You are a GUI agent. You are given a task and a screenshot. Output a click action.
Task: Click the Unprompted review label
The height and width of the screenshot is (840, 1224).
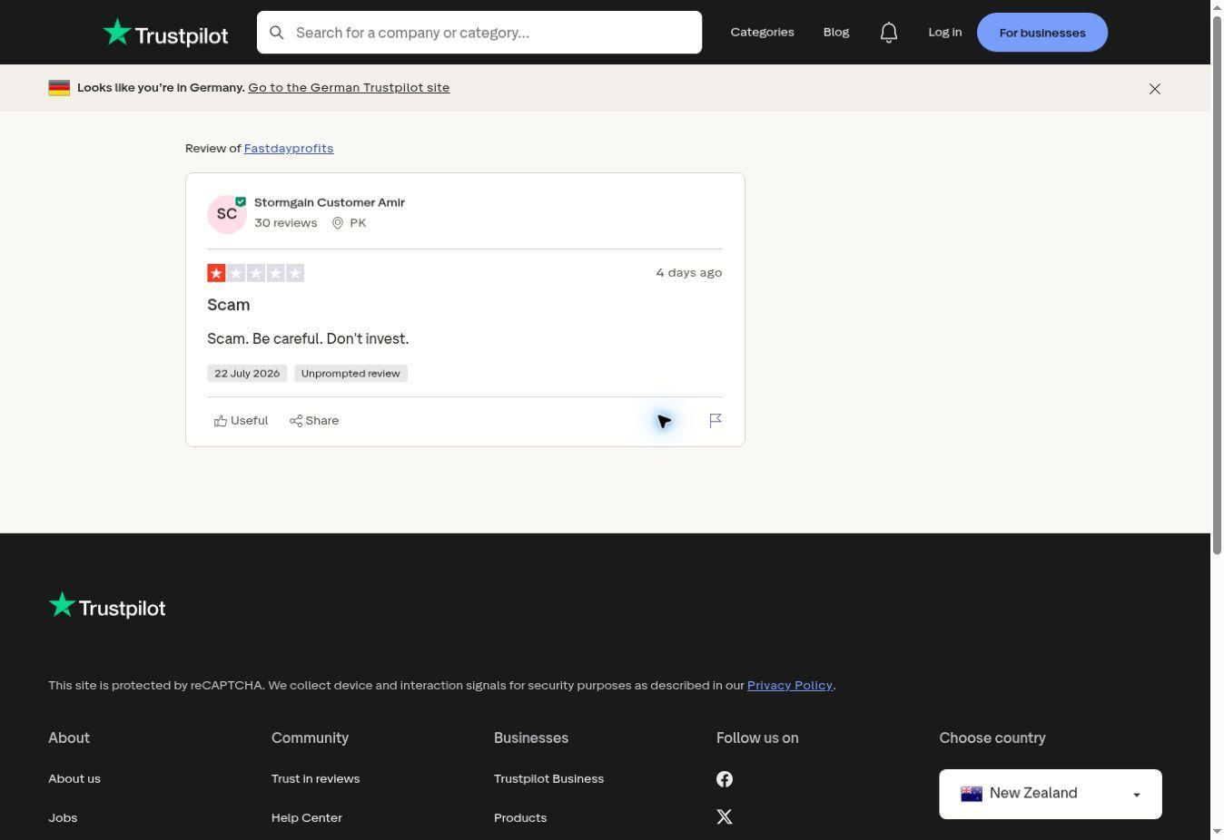pyautogui.click(x=350, y=374)
